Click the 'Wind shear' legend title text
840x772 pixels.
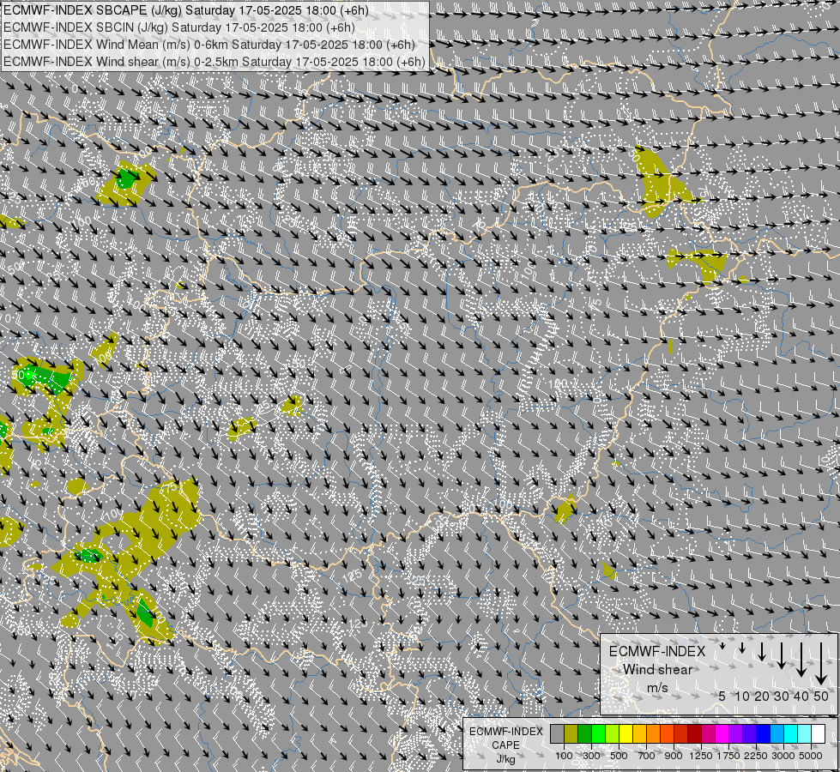(x=657, y=670)
